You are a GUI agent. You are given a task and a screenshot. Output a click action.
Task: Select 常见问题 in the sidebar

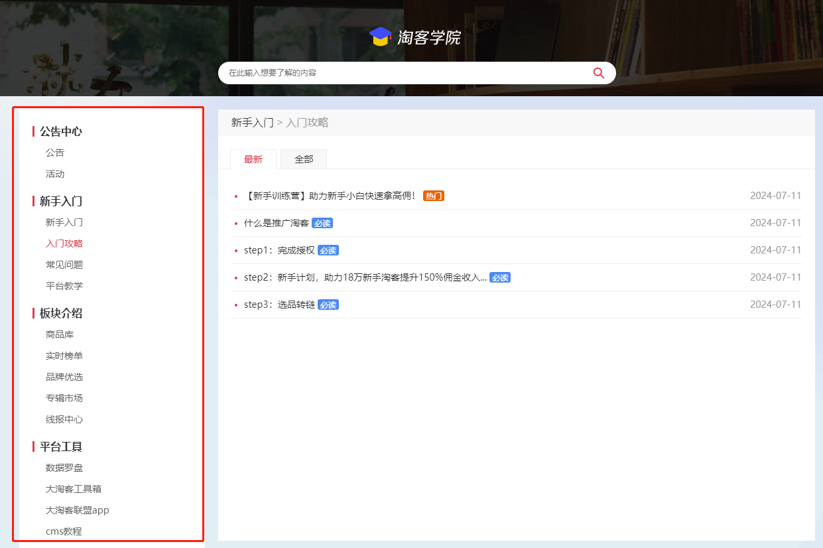[64, 265]
